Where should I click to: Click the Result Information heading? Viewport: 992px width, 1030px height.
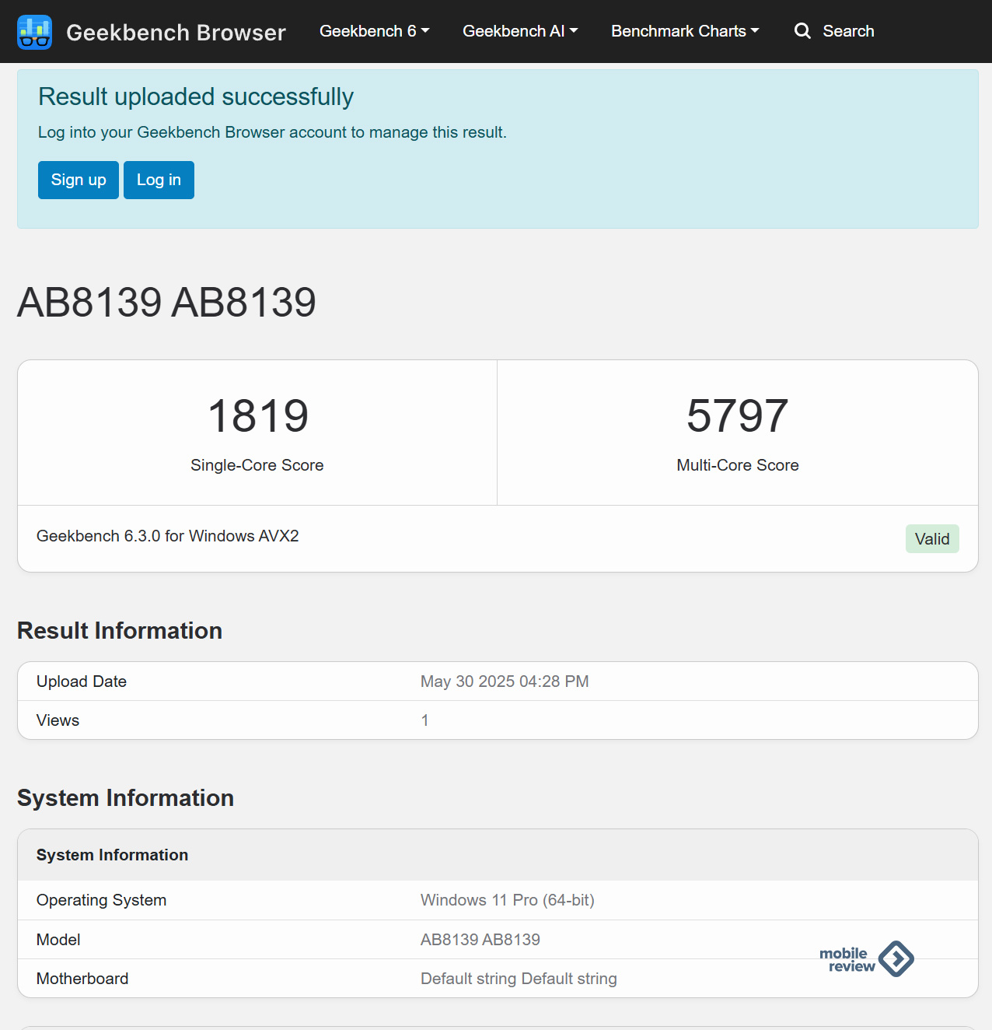click(x=120, y=631)
